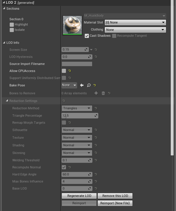176x211 pixels.
Task: Toggle Section 0 Isolate checkbox
Action: (x=12, y=30)
